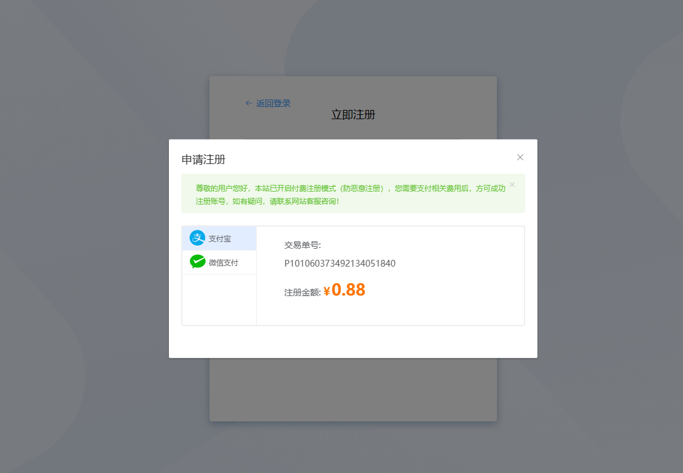Viewport: 683px width, 473px height.
Task: Click the order number P101060373492134051840
Action: pos(340,263)
